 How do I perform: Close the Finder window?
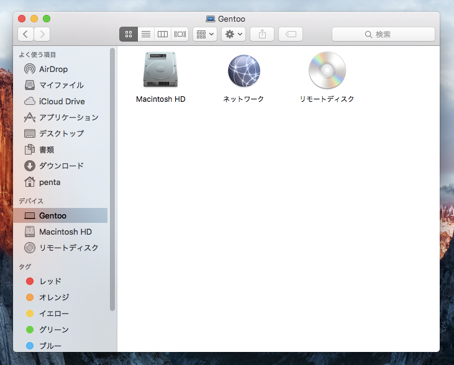pyautogui.click(x=22, y=19)
